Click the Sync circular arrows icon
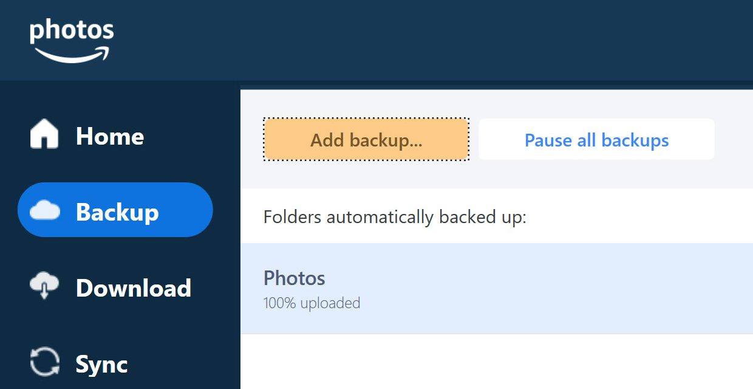The image size is (753, 389). coord(45,362)
